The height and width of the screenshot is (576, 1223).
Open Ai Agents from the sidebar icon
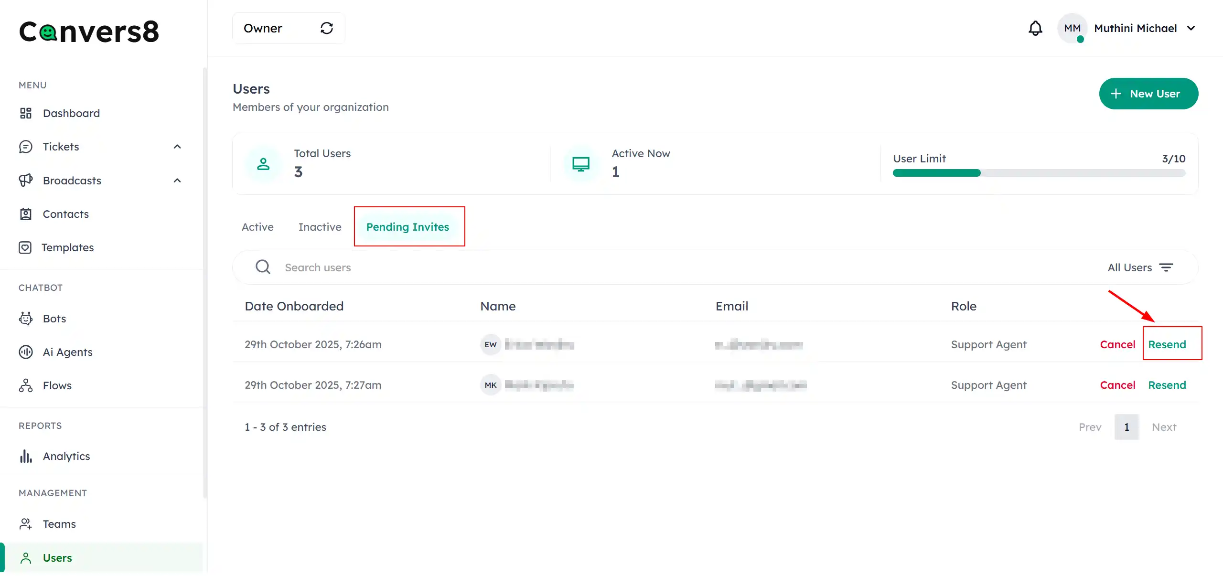[x=25, y=352]
